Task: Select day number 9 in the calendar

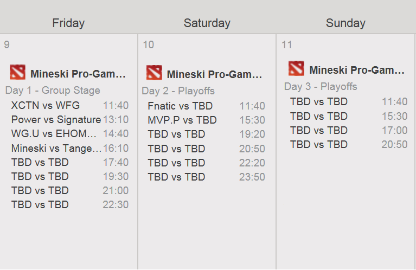Action: coord(7,44)
